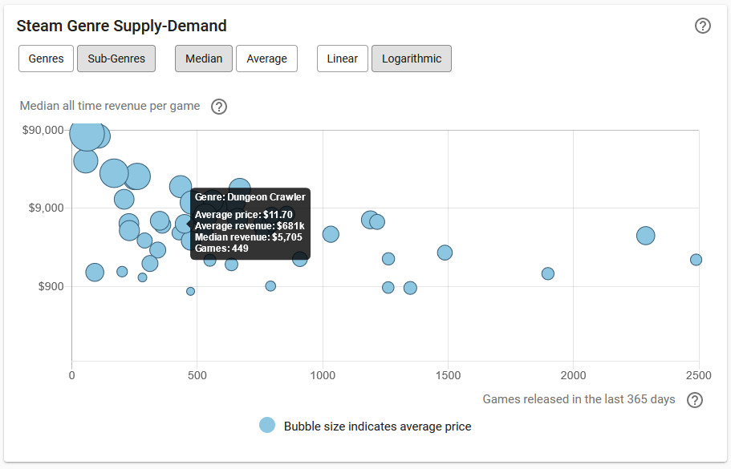Click the 2000 x-axis tick label

tap(574, 375)
